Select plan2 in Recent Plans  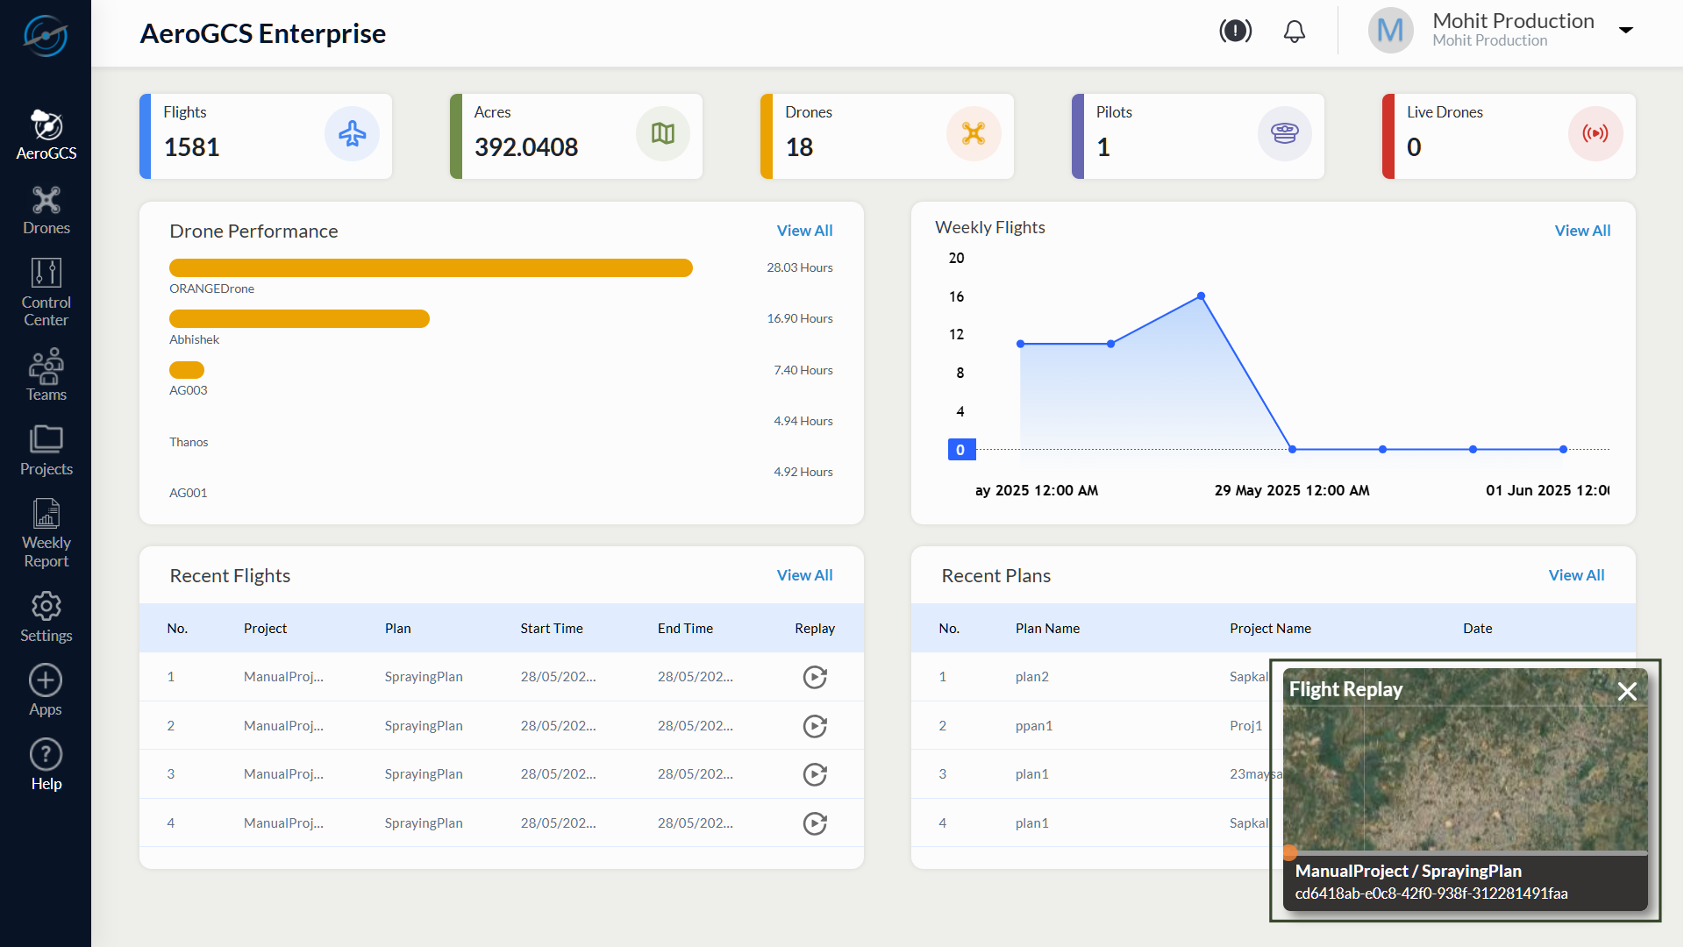point(1032,677)
